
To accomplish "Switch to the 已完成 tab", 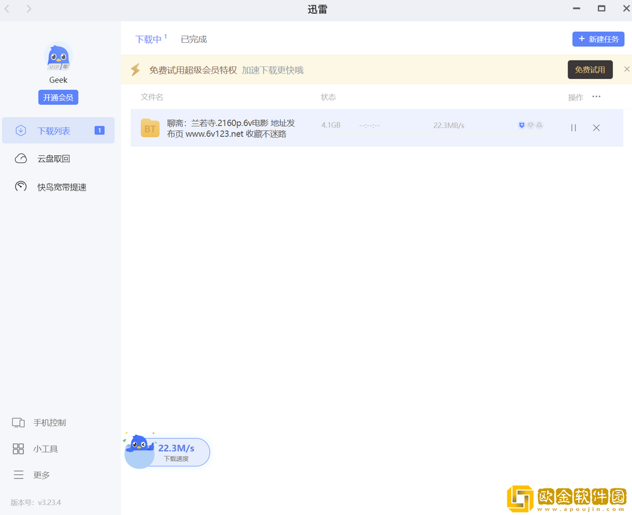I will 193,38.
